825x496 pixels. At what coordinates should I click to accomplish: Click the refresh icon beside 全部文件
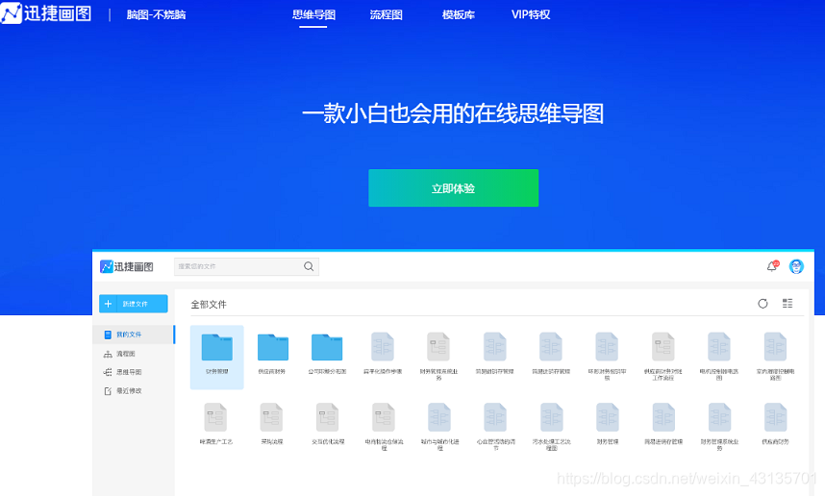(x=762, y=304)
